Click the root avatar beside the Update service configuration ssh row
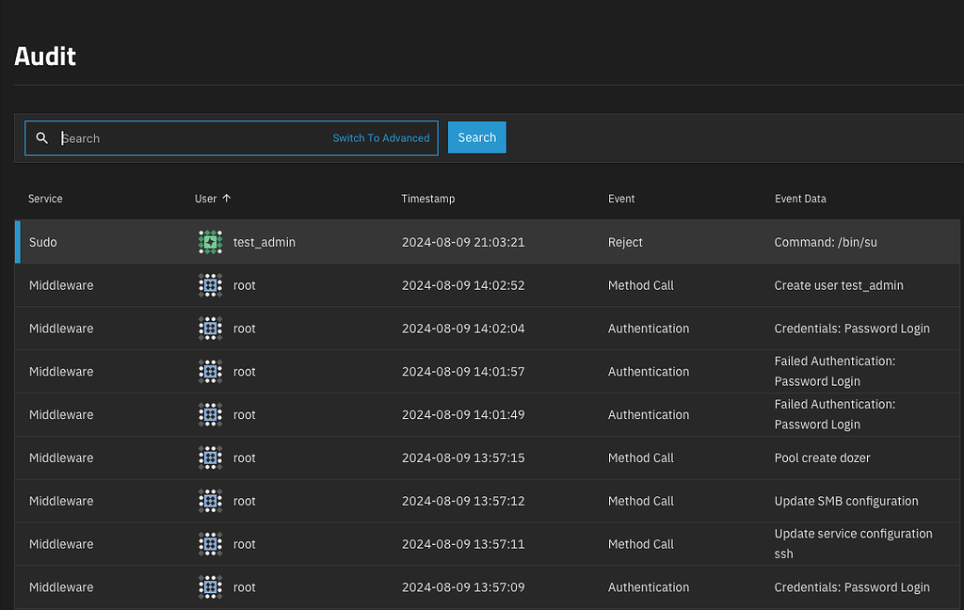The height and width of the screenshot is (610, 964). pyautogui.click(x=210, y=543)
